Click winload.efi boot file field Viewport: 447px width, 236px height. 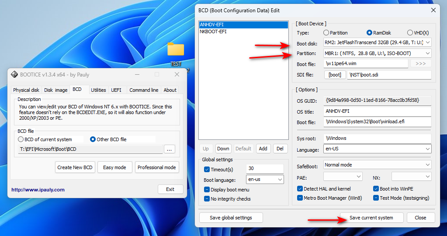click(x=378, y=122)
